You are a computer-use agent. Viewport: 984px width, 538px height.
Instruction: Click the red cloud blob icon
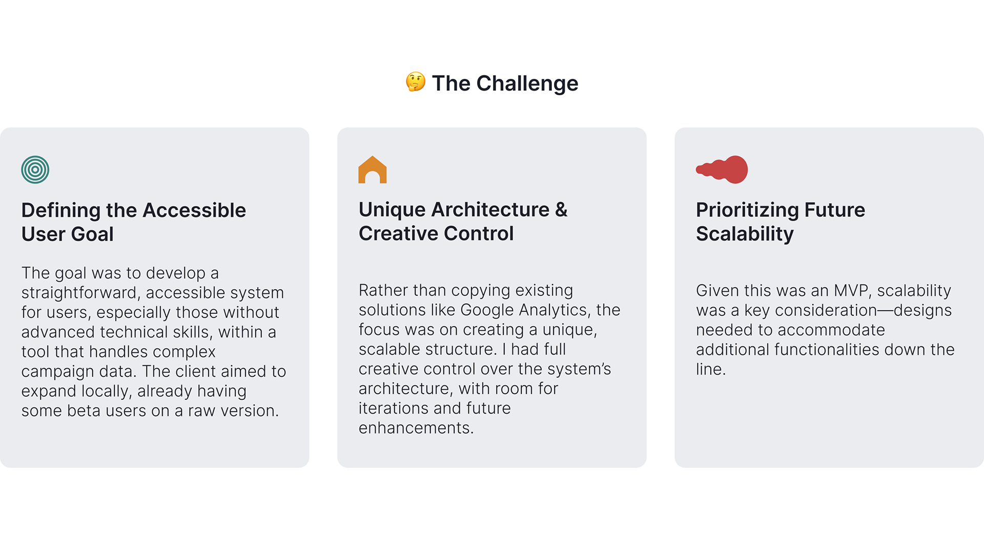click(722, 169)
